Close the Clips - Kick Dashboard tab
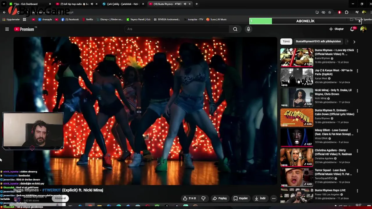The image size is (372, 209). pyautogui.click(x=50, y=4)
